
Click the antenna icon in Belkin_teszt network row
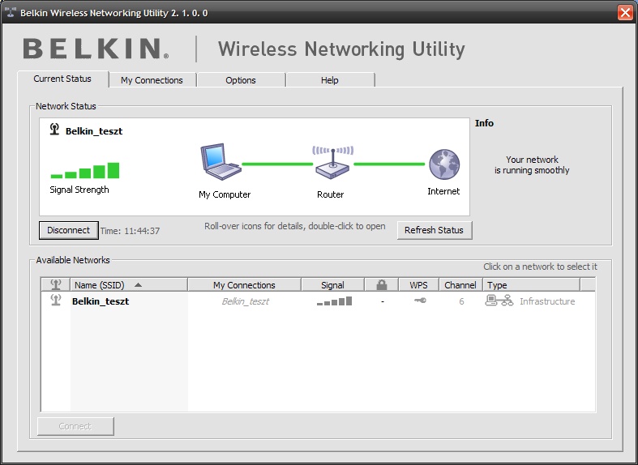(x=56, y=301)
